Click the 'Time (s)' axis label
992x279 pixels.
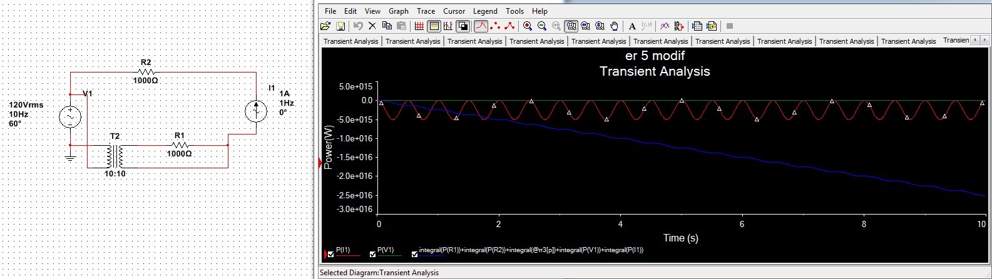(x=680, y=238)
